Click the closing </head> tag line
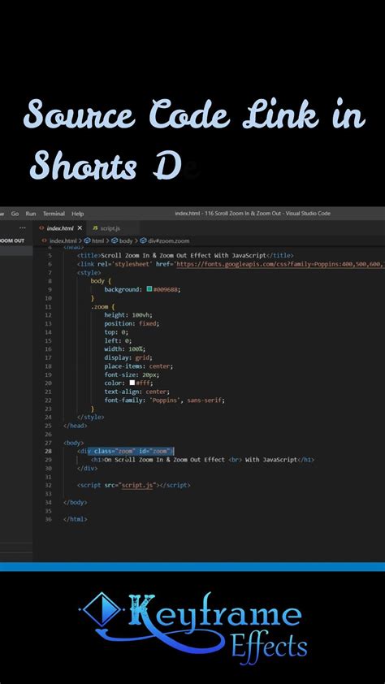This screenshot has width=385, height=684. pos(75,426)
